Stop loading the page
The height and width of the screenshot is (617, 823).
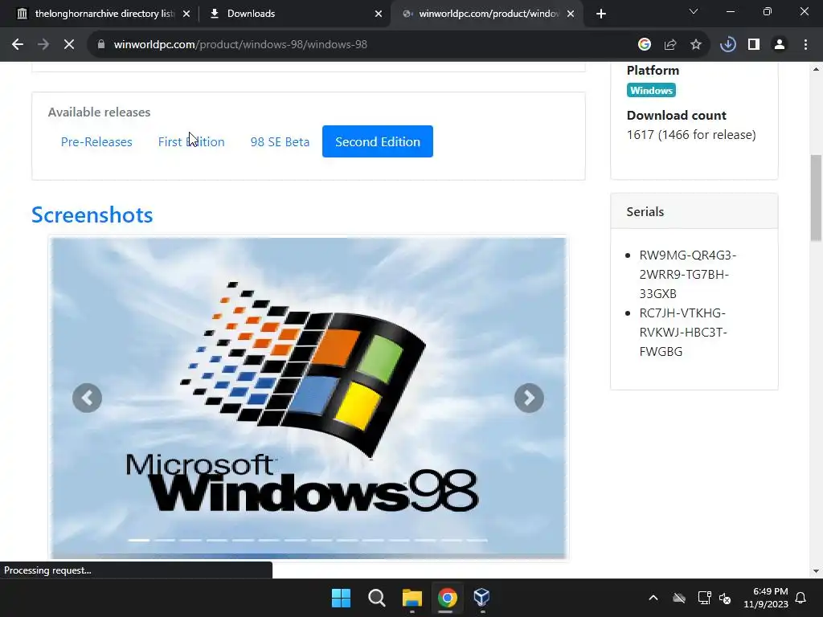coord(69,45)
